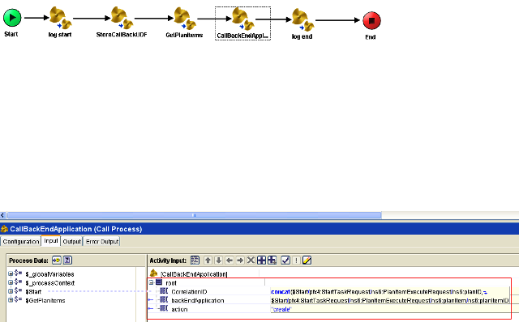Expand the $Start process data node
The width and height of the screenshot is (519, 322).
[11, 291]
